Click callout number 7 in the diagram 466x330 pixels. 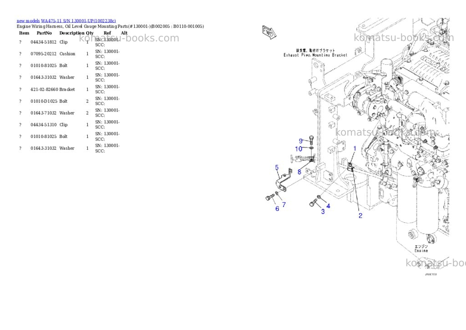[284, 204]
